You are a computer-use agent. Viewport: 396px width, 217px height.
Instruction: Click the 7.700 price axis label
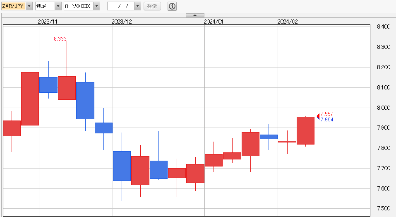[383, 168]
